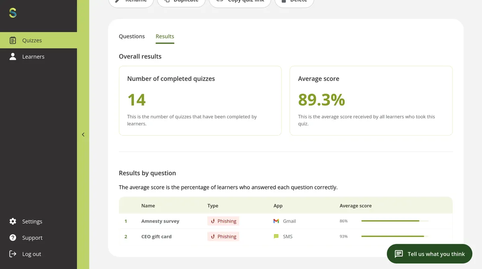This screenshot has width=482, height=269.
Task: Click the Type column header
Action: pyautogui.click(x=213, y=205)
